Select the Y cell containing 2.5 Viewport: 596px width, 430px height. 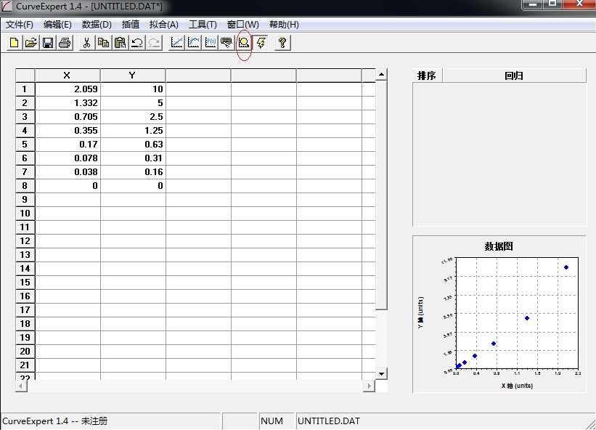click(x=133, y=117)
